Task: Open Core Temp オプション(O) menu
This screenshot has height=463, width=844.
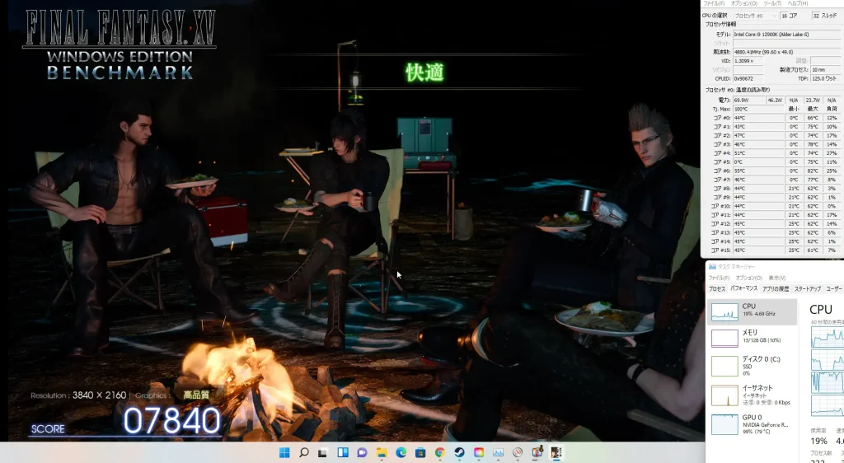Action: (x=744, y=3)
